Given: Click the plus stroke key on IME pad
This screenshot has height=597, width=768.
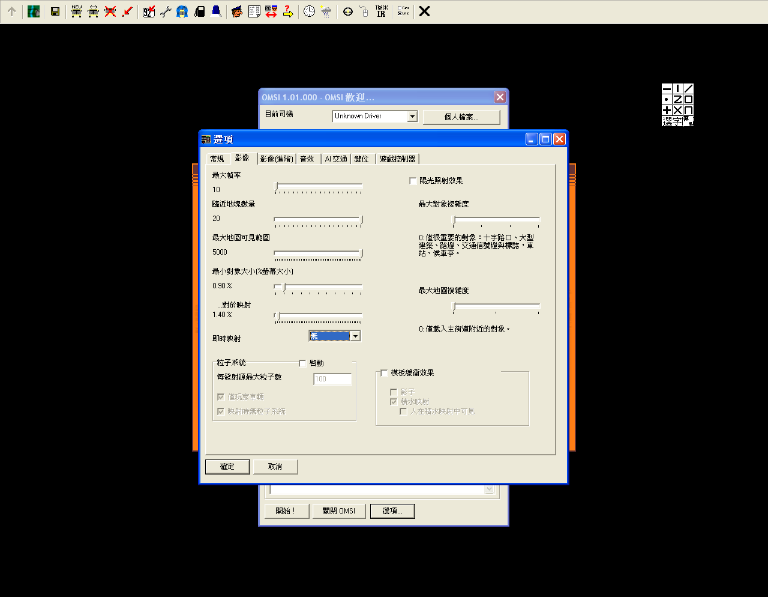Looking at the screenshot, I should coord(667,111).
